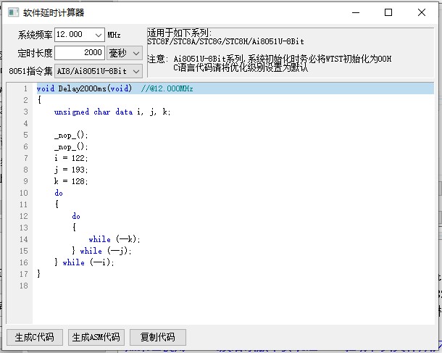Click the first _nop_(); line on line 5
Viewport: 442px width, 353px height.
click(71, 136)
